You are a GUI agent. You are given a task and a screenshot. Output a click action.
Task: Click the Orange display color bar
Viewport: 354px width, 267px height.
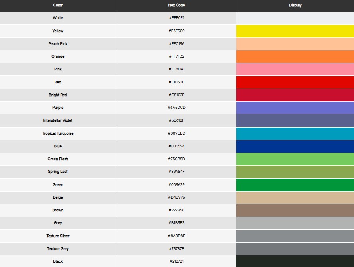[295, 56]
